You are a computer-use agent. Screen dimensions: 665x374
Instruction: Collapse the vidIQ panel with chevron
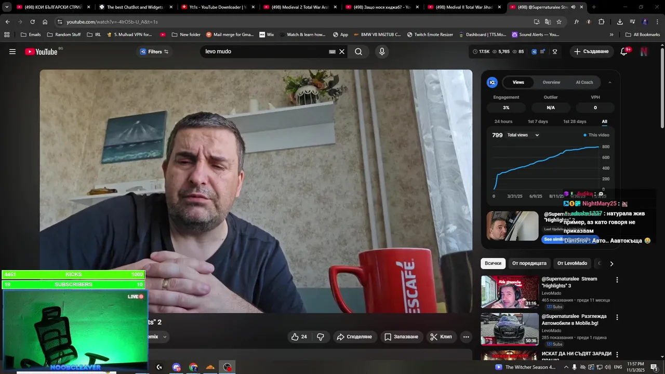610,82
